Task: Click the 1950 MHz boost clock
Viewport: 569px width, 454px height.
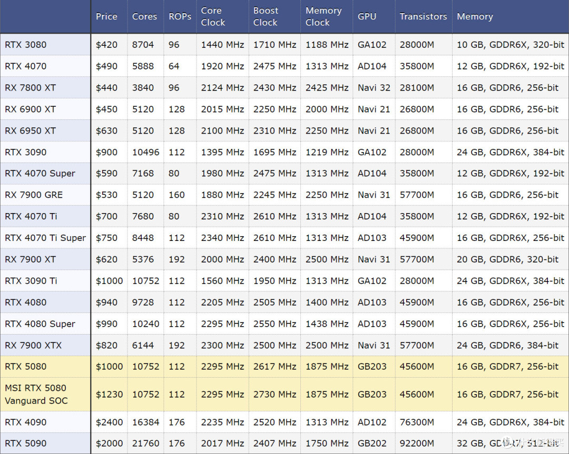Action: pyautogui.click(x=274, y=281)
